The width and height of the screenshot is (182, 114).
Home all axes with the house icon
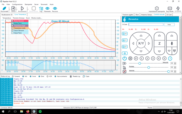coord(125,53)
